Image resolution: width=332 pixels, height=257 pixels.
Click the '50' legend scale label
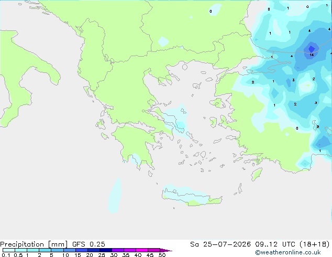coord(162,255)
